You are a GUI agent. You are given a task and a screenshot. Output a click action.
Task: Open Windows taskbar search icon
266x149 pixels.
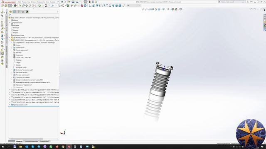pyautogui.click(x=8, y=147)
